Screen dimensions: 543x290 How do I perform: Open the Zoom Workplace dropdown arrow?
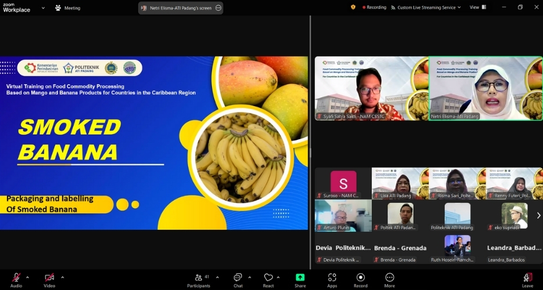43,8
